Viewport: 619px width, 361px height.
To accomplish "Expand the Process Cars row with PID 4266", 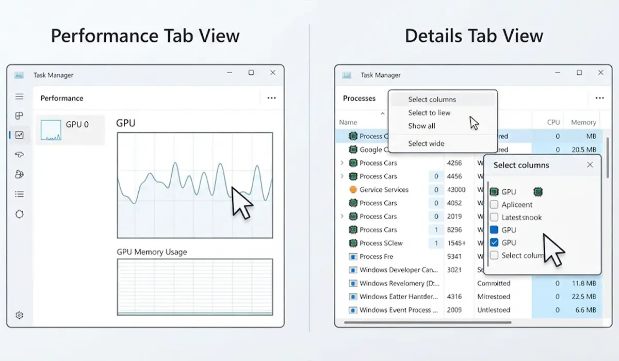I will tap(342, 163).
